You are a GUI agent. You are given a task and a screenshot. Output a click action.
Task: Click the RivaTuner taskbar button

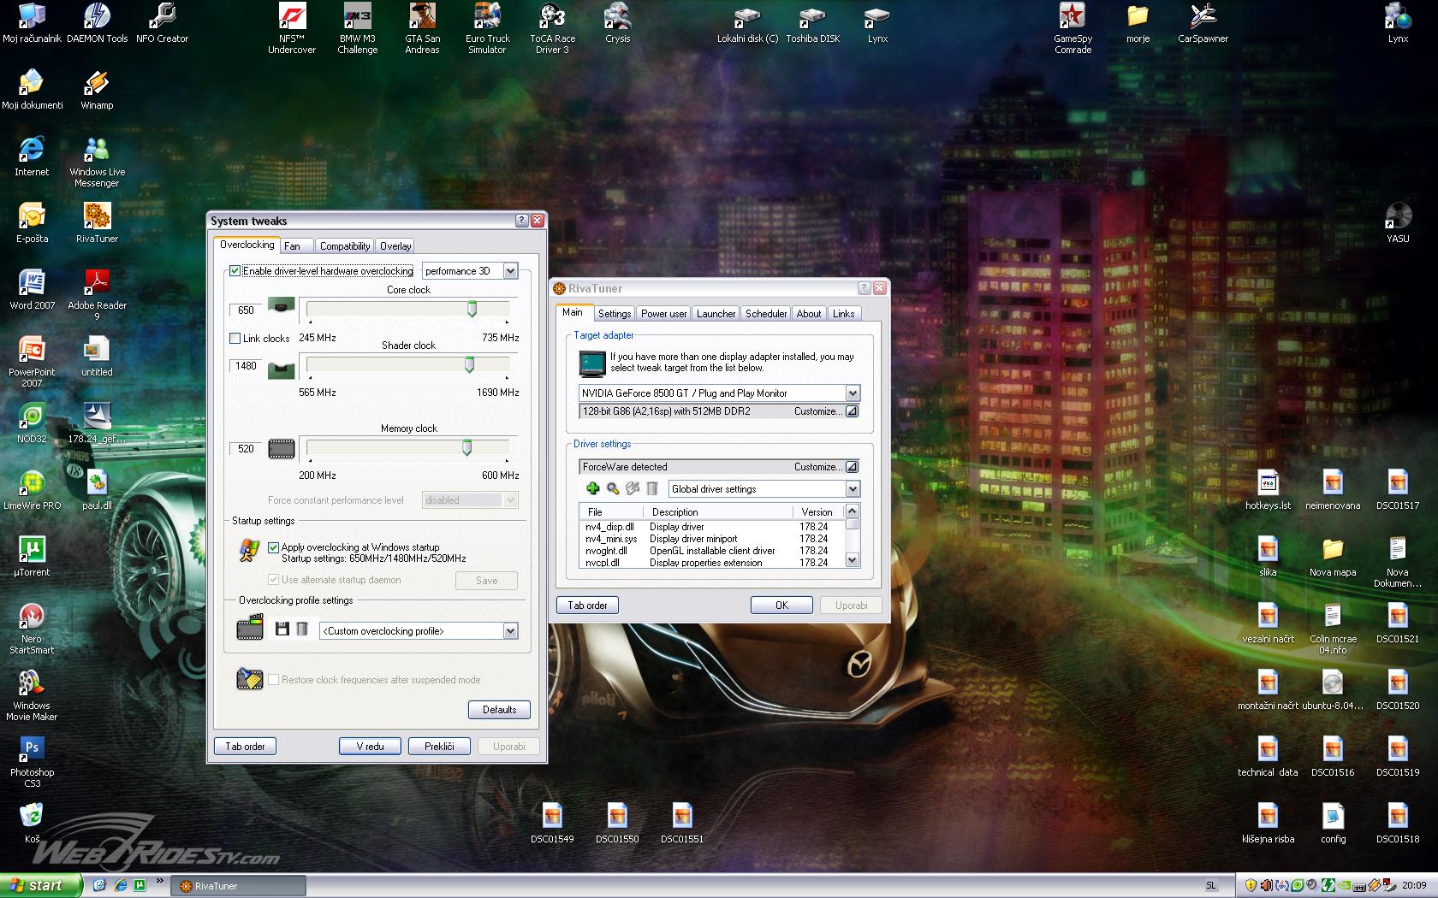239,886
